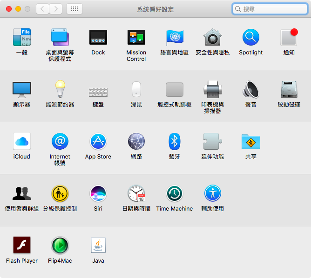Open 延伸功能 (Extensions) preferences
The image size is (311, 278).
coord(213,141)
